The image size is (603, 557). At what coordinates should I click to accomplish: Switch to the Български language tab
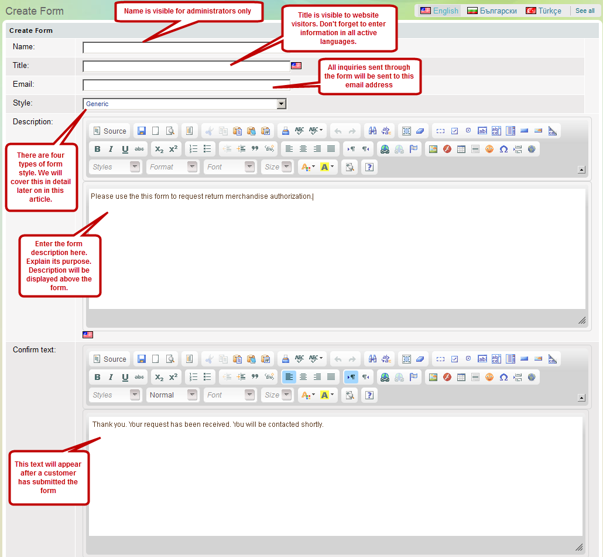click(492, 11)
